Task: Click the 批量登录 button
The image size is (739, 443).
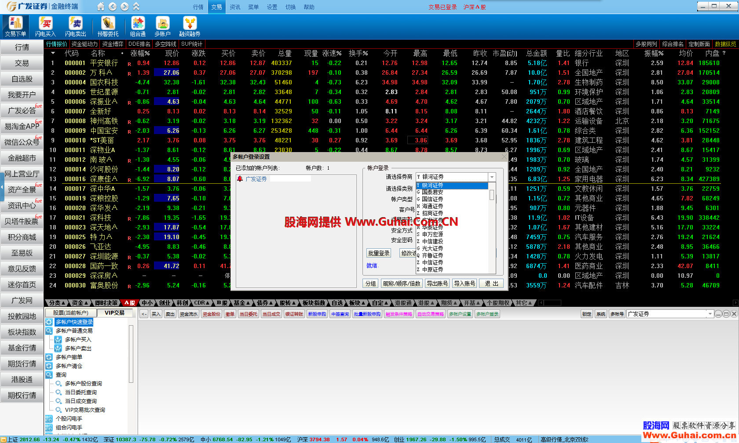Action: pos(379,253)
